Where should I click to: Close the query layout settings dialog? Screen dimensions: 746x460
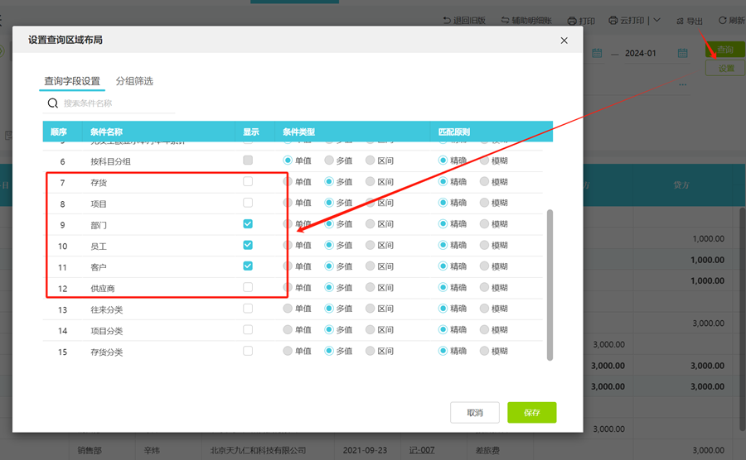(564, 41)
